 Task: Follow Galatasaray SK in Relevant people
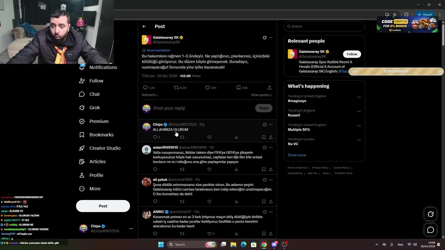(352, 54)
